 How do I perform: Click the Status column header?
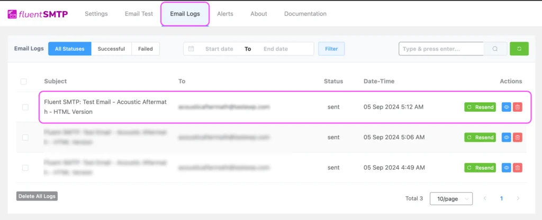click(333, 81)
